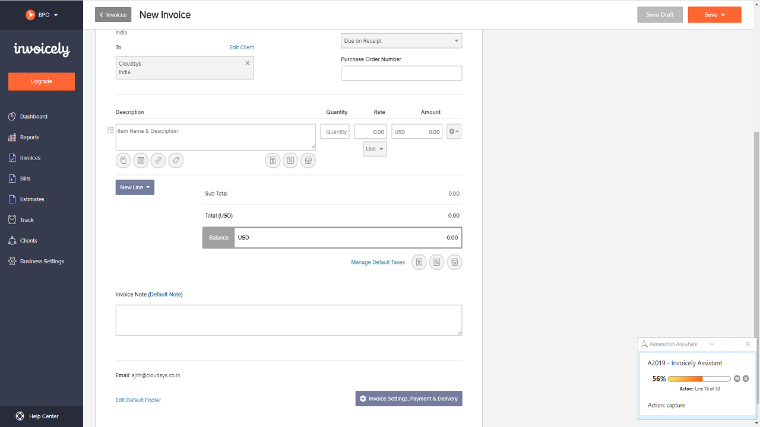
Task: Click the calendar icon under the line item
Action: pos(141,160)
